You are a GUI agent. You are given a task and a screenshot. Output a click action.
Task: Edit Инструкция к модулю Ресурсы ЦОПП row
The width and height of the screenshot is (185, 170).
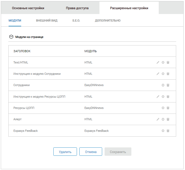(158, 97)
